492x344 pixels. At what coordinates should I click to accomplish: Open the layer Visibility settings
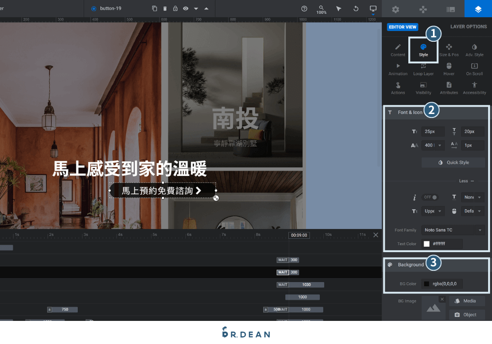pos(423,88)
